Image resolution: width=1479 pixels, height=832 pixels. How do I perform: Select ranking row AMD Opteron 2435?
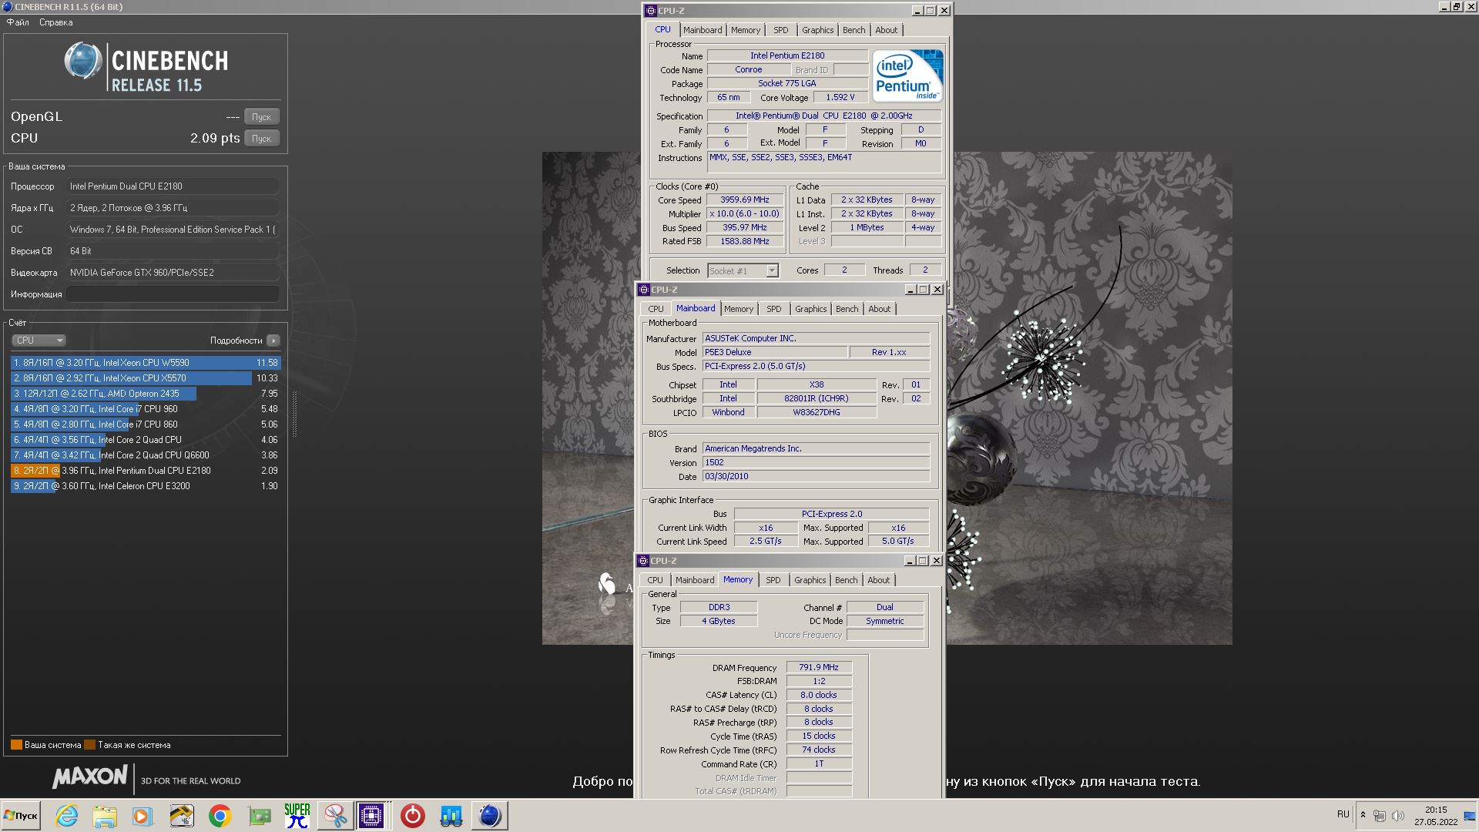tap(146, 394)
